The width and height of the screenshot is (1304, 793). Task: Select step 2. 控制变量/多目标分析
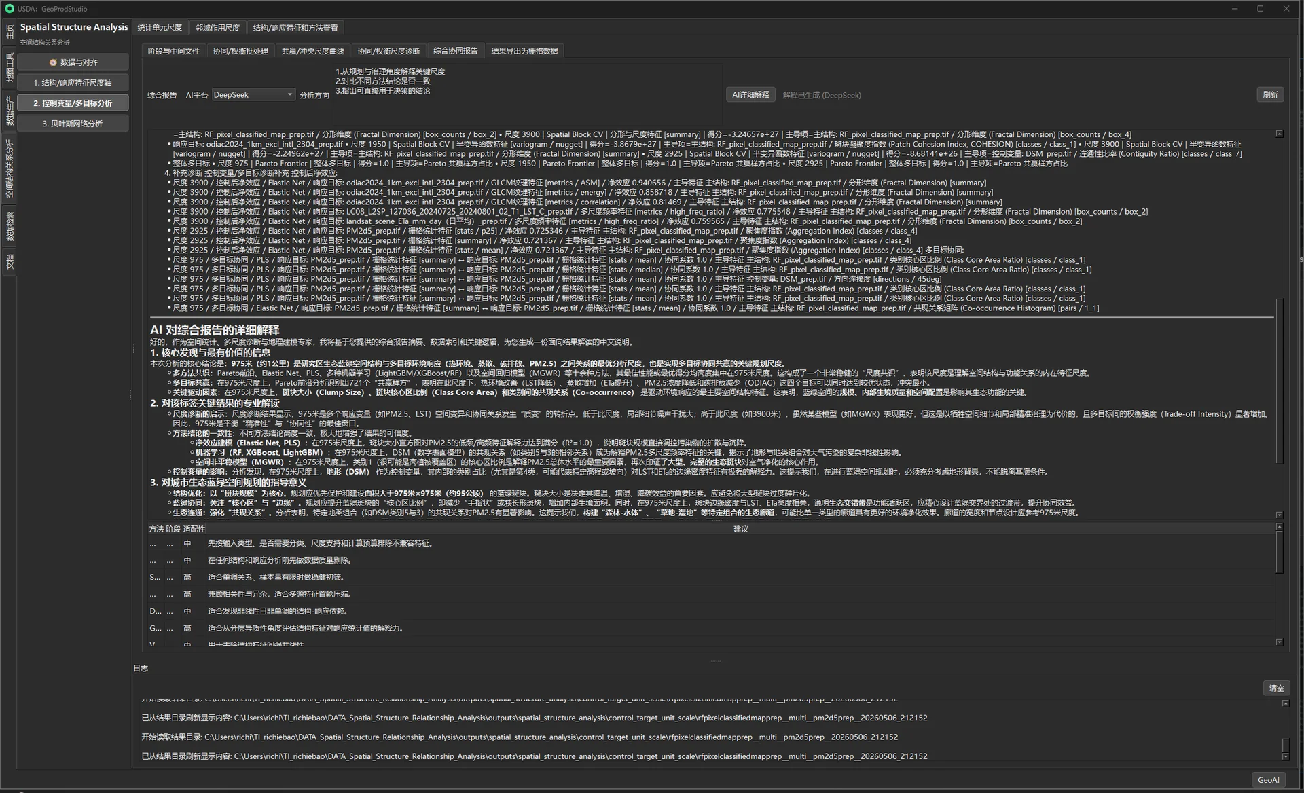pos(73,103)
